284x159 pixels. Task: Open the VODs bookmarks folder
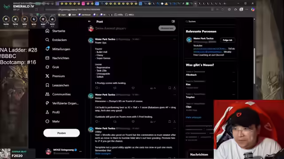click(x=119, y=15)
